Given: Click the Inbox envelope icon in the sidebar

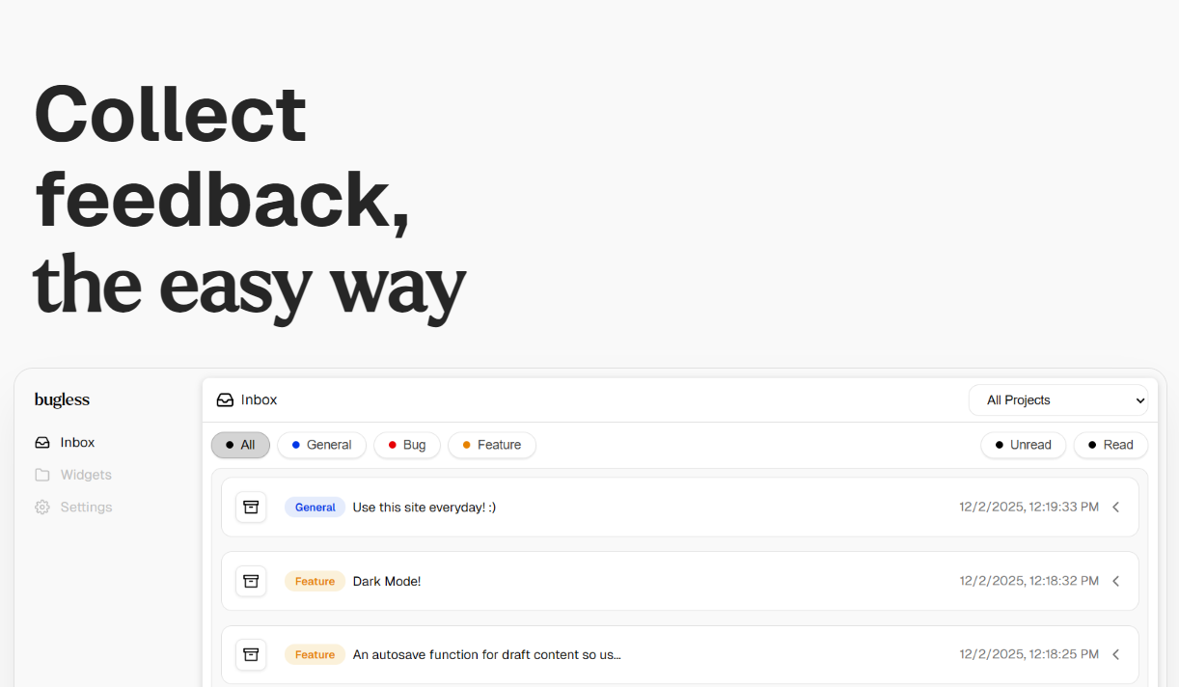Looking at the screenshot, I should (42, 442).
